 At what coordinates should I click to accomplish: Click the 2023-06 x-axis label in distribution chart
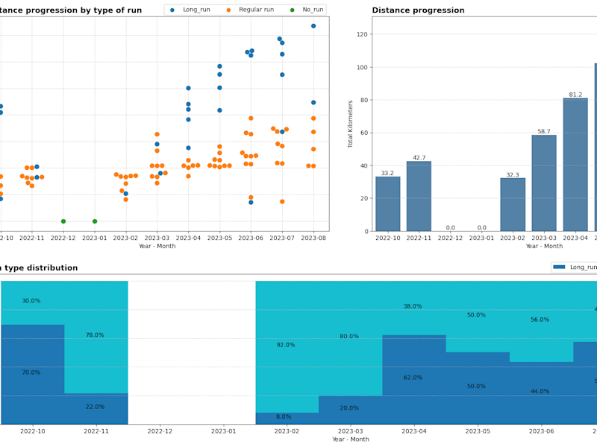coord(541,431)
